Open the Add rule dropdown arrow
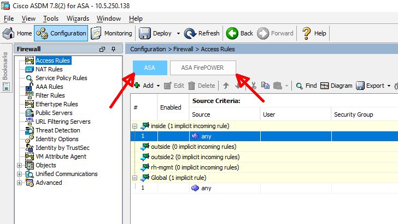This screenshot has width=398, height=224. pos(158,86)
